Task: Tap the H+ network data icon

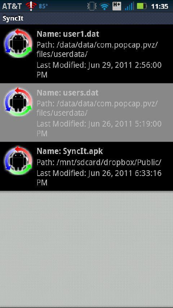Action: (117, 6)
